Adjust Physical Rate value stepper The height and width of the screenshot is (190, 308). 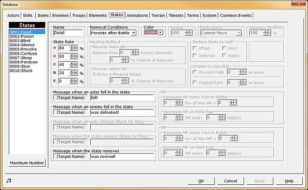(242, 72)
